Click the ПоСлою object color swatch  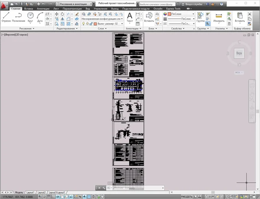pos(169,14)
